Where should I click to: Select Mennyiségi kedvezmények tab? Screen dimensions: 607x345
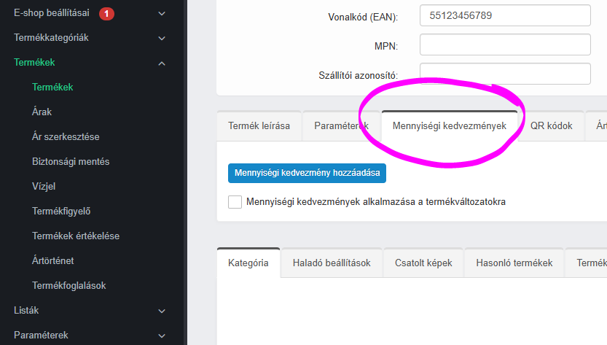[x=450, y=126]
